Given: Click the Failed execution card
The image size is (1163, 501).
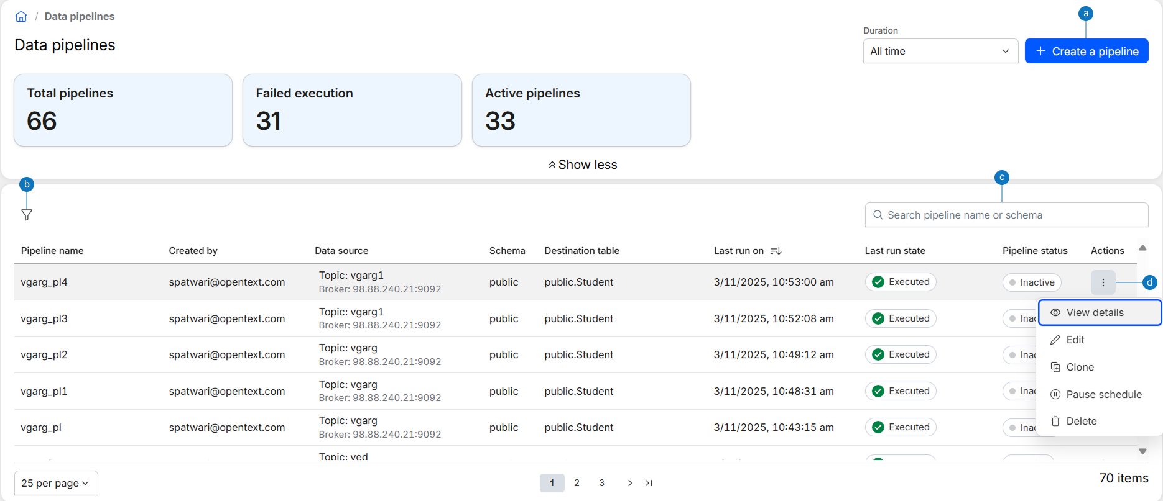Looking at the screenshot, I should point(352,111).
